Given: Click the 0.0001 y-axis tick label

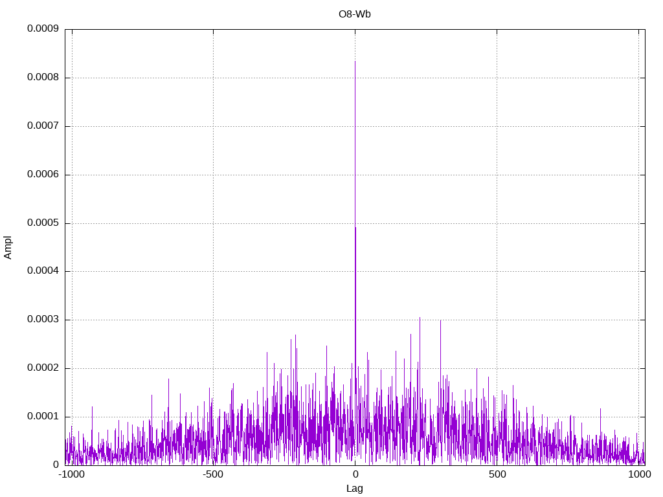Looking at the screenshot, I should [x=43, y=417].
